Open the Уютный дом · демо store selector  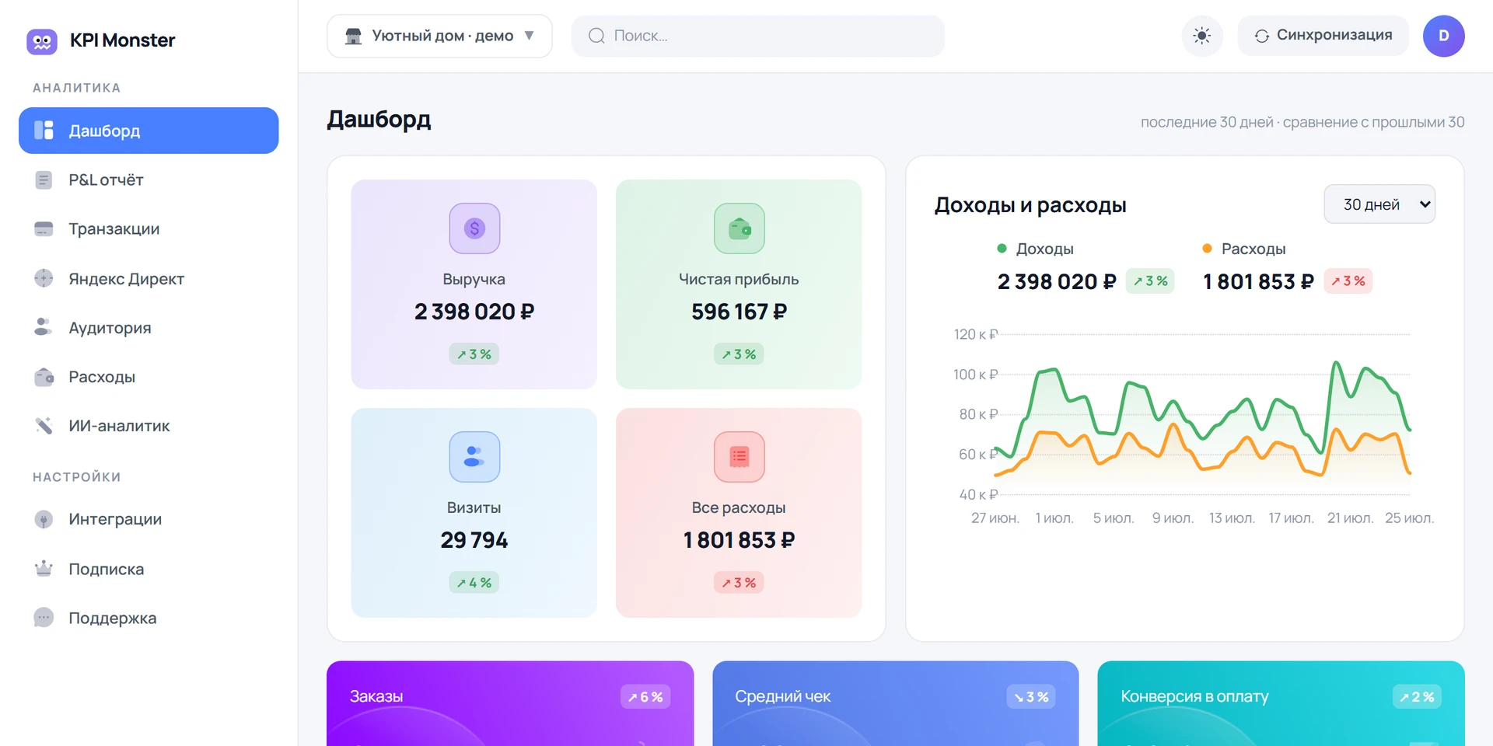click(439, 36)
